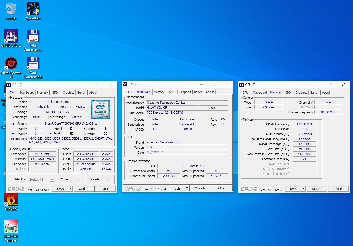Open Bench tab in CPU window
Image resolution: width=353 pixels, height=246 pixels.
click(81, 93)
